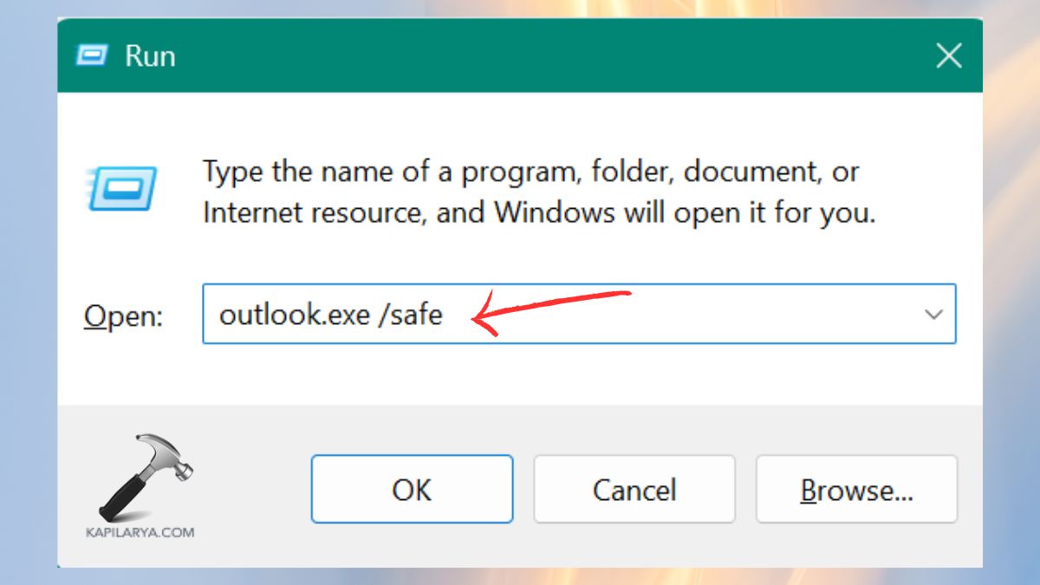This screenshot has width=1040, height=585.
Task: Close the Run dialog with the X
Action: [949, 55]
